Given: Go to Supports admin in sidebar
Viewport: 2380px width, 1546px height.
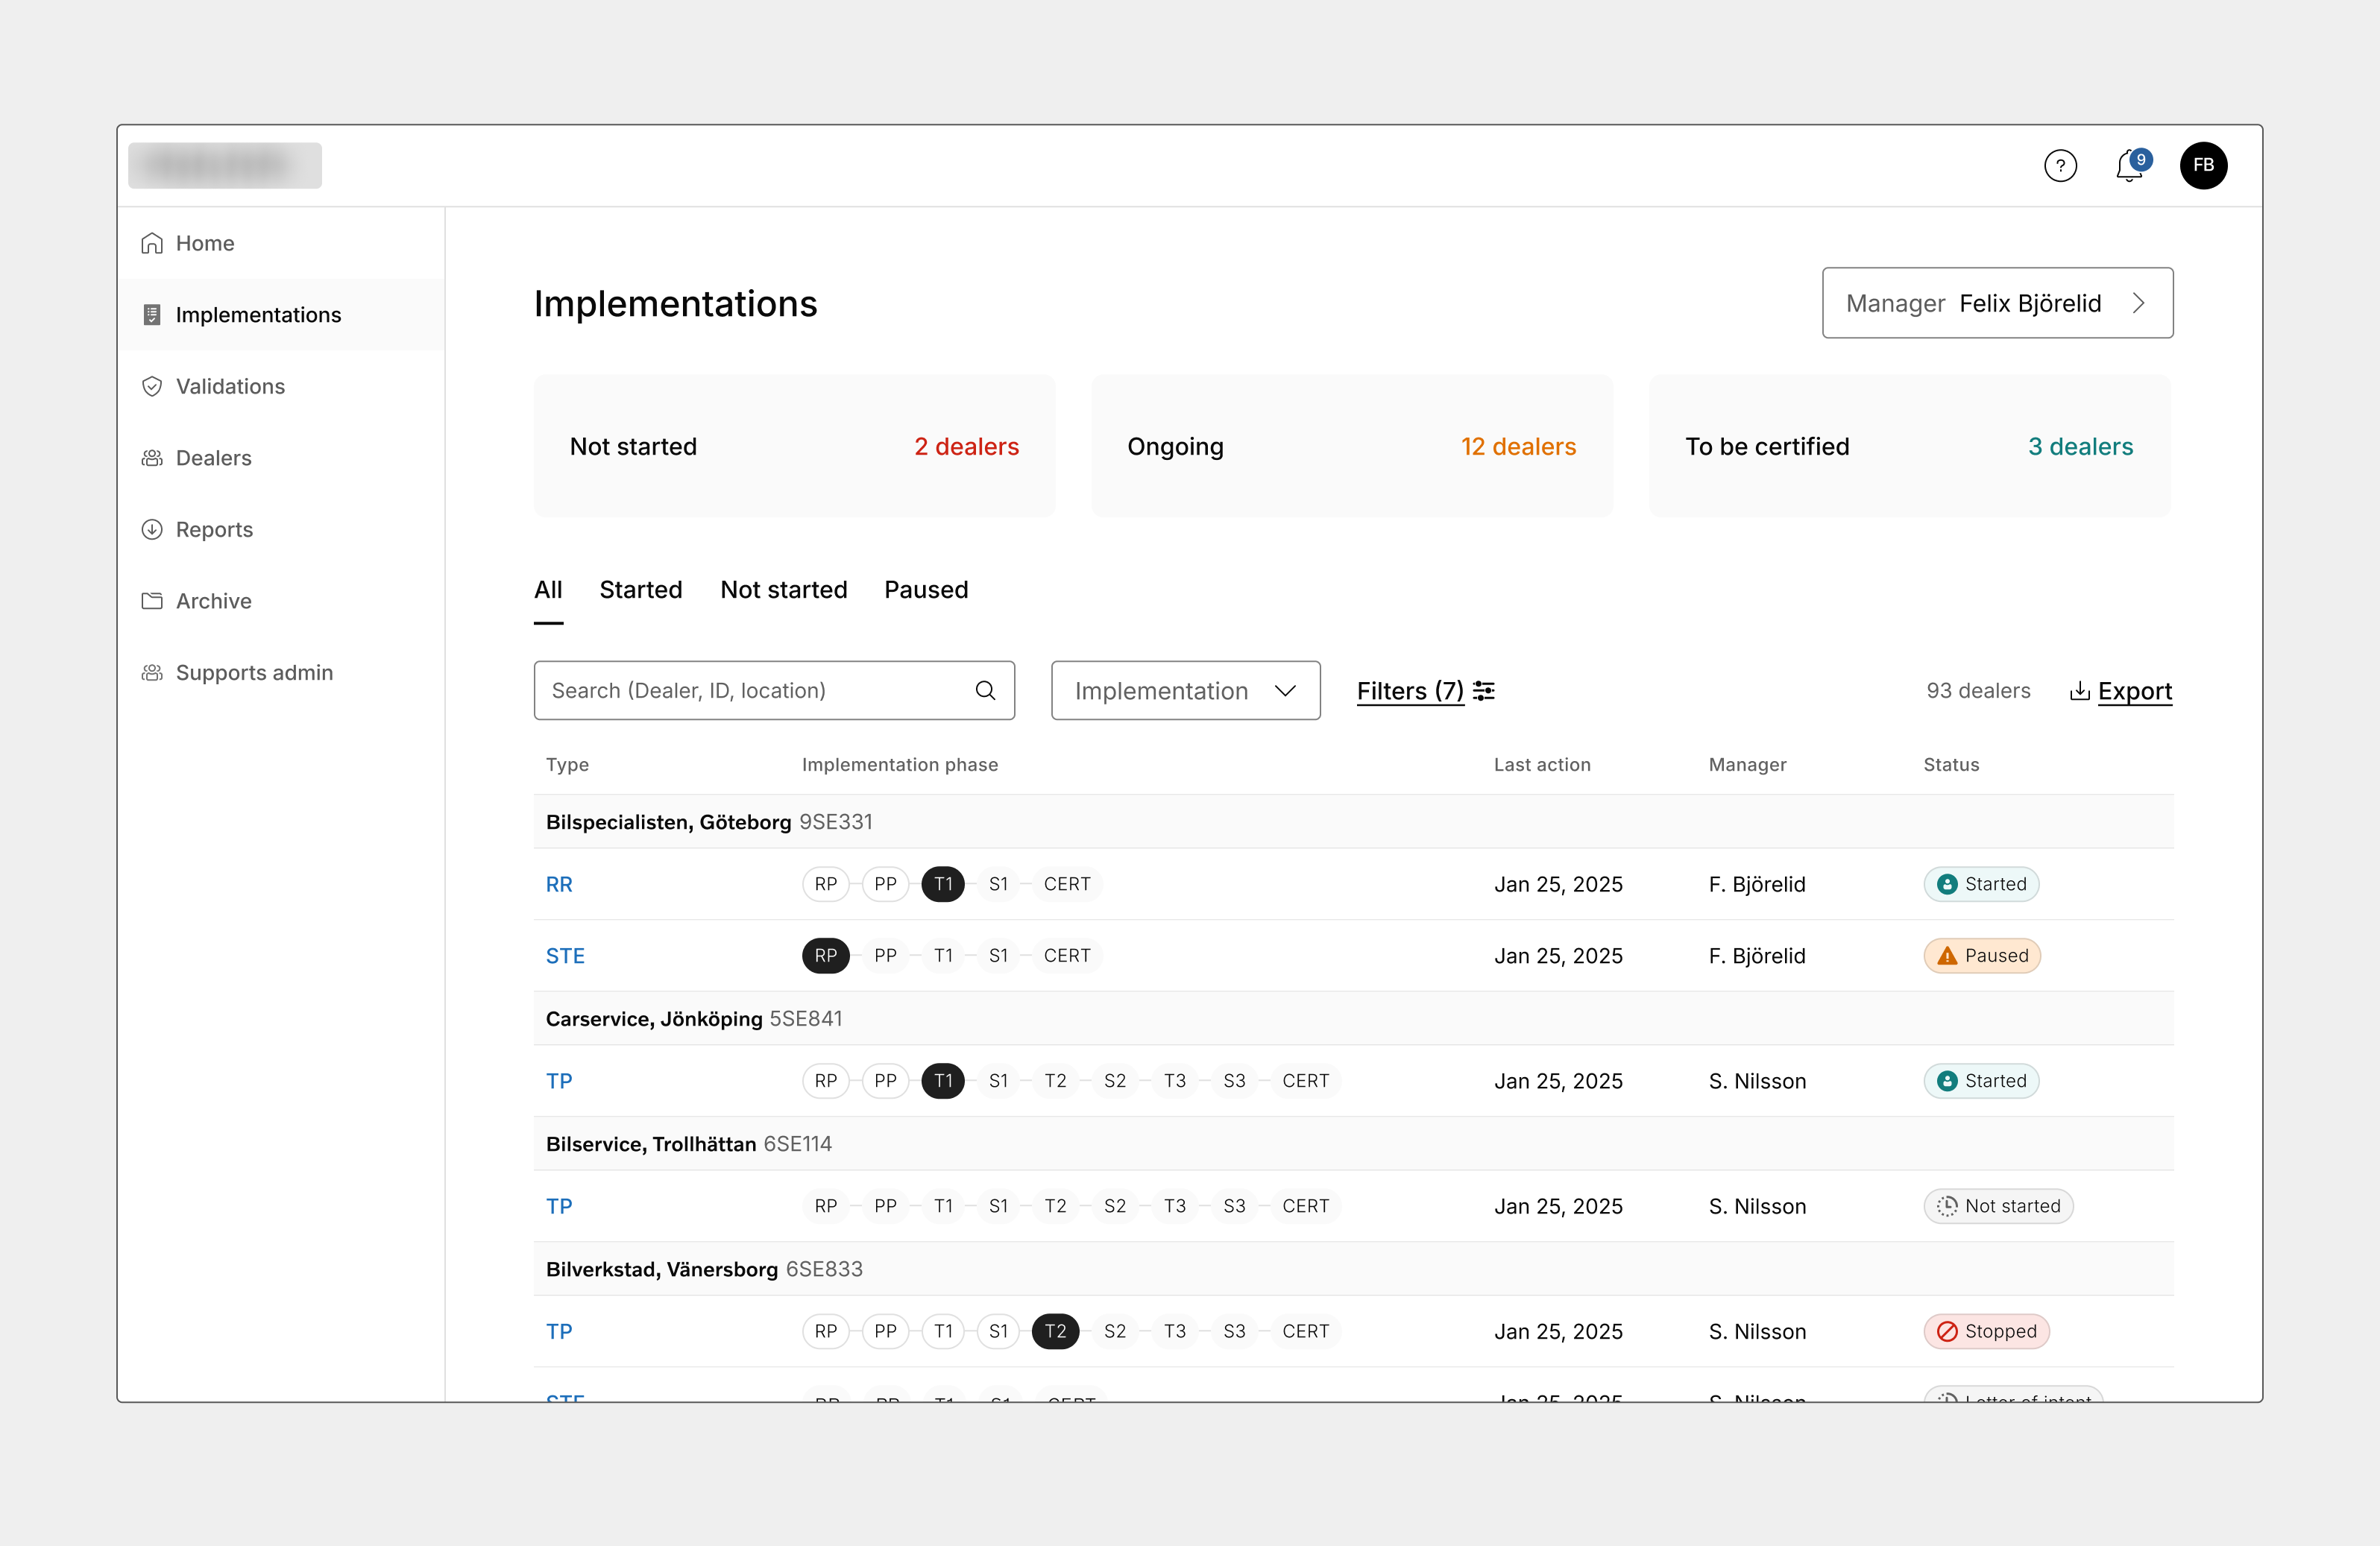Looking at the screenshot, I should [x=254, y=673].
